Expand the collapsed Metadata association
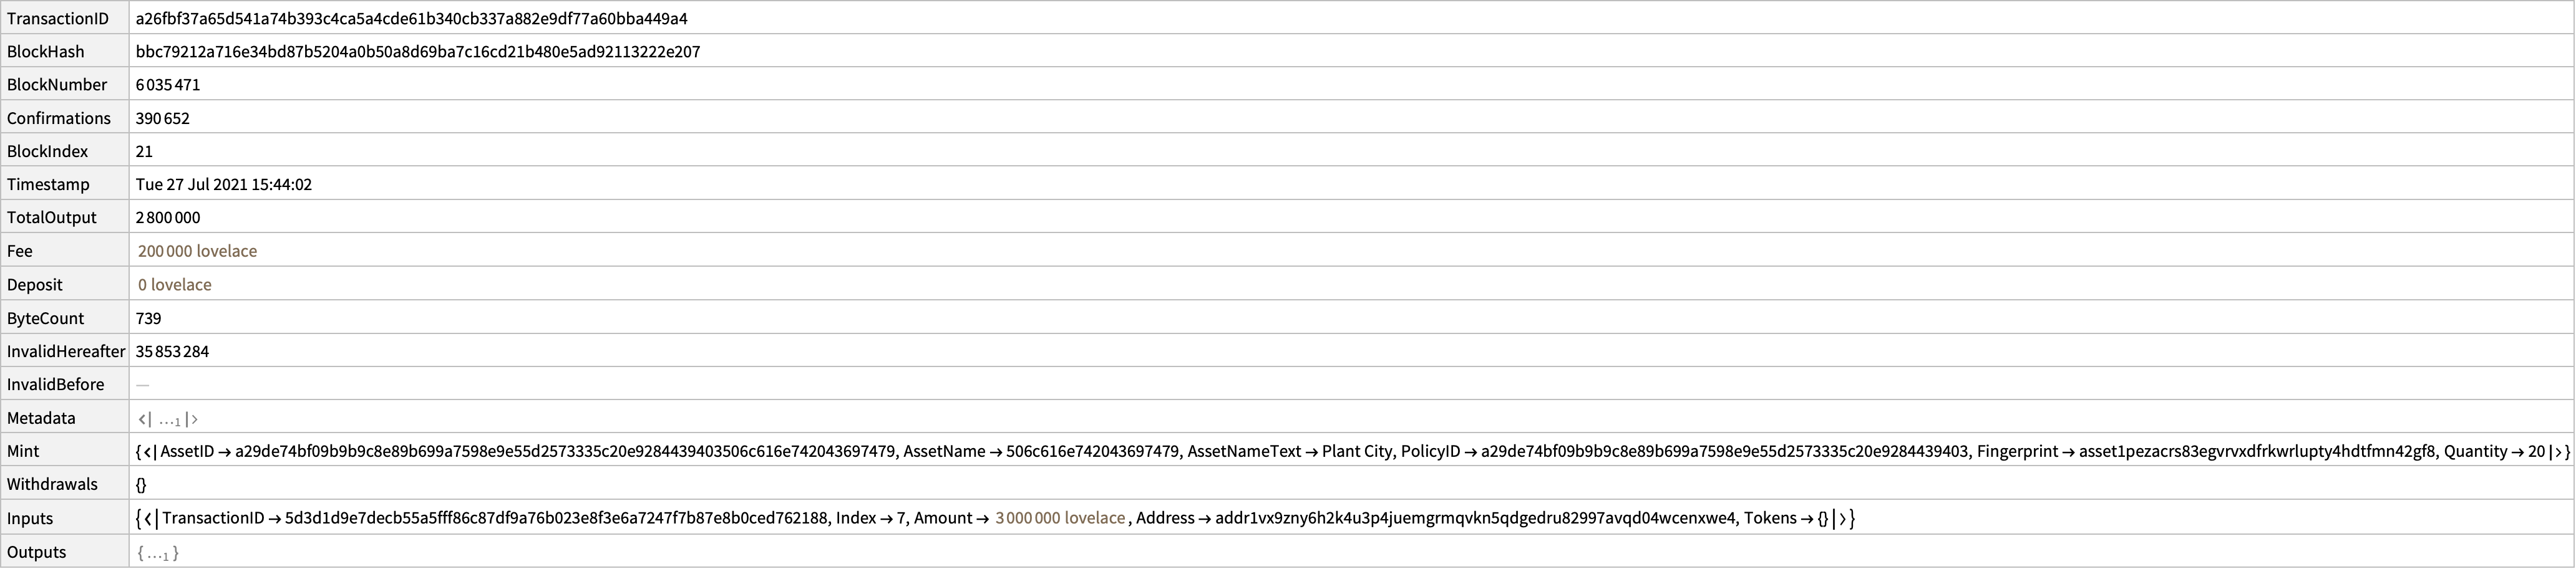This screenshot has width=2576, height=569. click(x=168, y=419)
